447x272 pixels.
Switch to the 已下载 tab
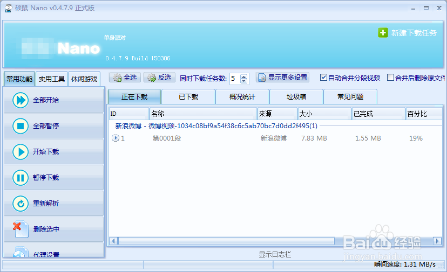(x=188, y=97)
